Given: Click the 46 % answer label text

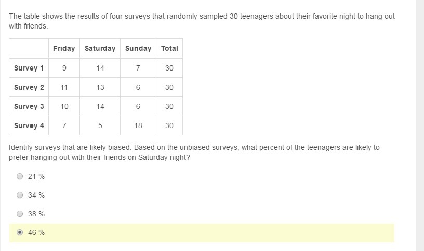Looking at the screenshot, I should 36,232.
